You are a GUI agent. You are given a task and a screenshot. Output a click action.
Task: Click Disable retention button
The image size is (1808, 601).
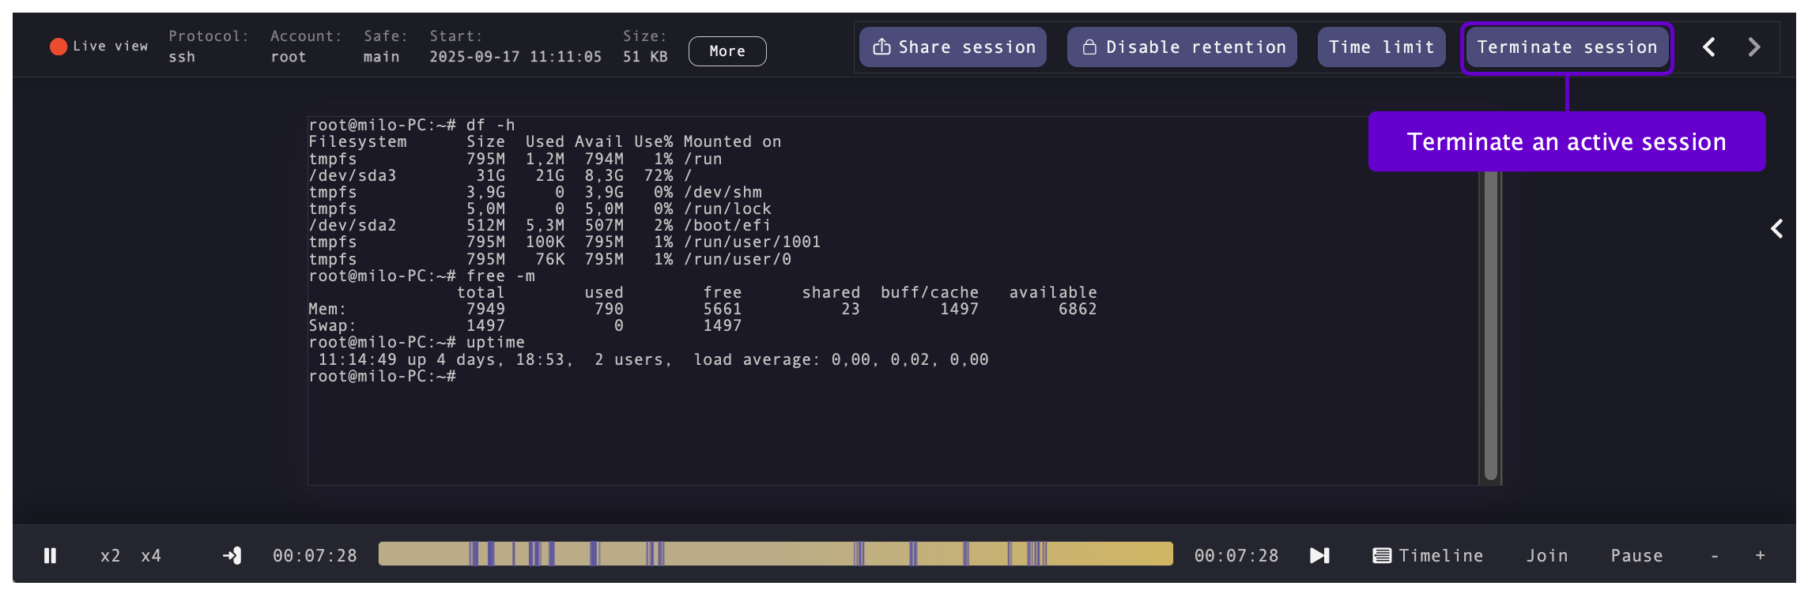(1183, 47)
